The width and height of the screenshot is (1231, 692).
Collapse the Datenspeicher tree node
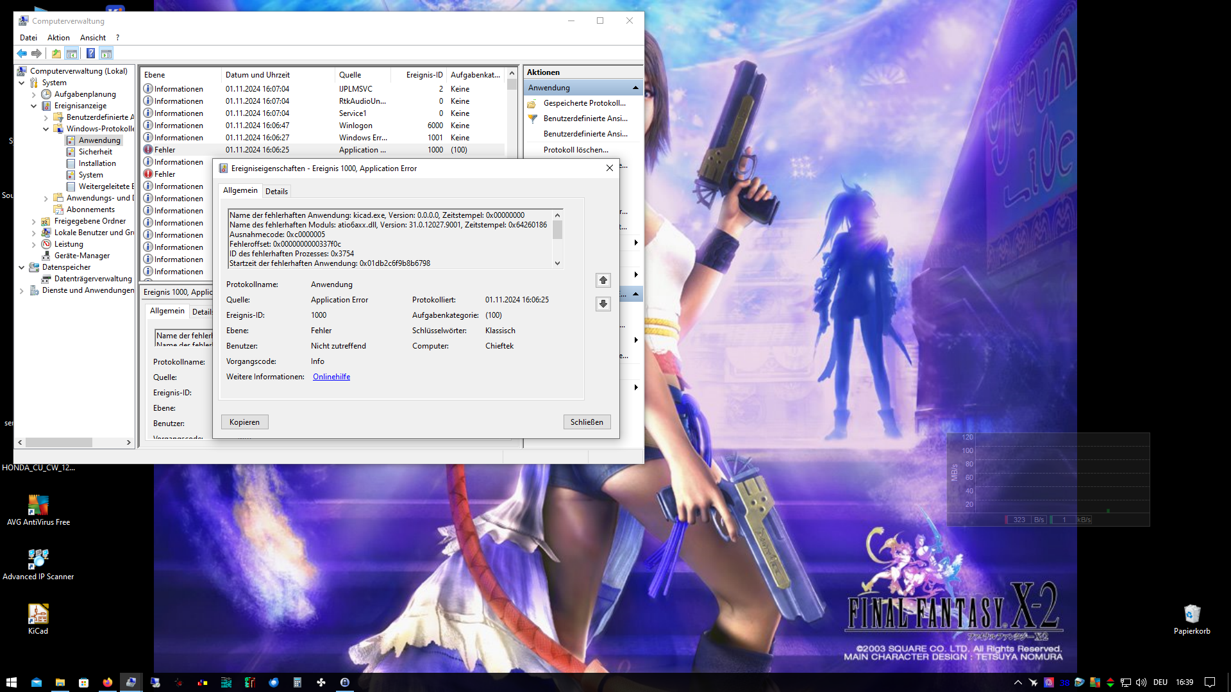pyautogui.click(x=21, y=267)
